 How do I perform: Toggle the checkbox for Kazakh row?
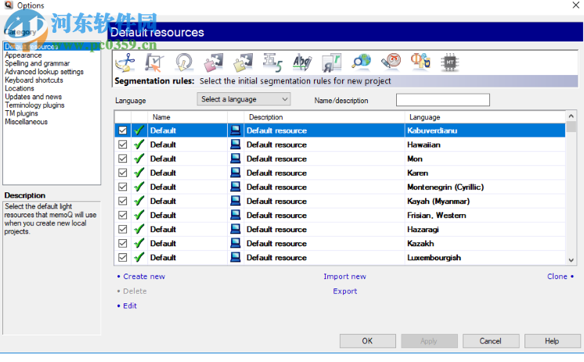(122, 243)
